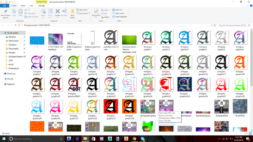Open Skype from the taskbar
Screen dimensions: 253x142
pos(142,138)
